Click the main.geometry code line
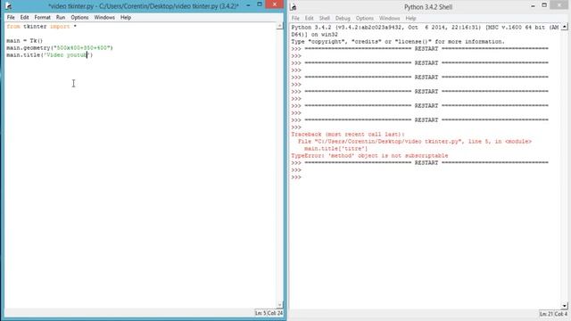The width and height of the screenshot is (571, 321). pos(60,47)
